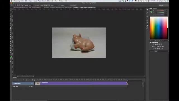179x101 pixels.
Task: Expand the PigOnCushion video track
Action: tap(13, 83)
